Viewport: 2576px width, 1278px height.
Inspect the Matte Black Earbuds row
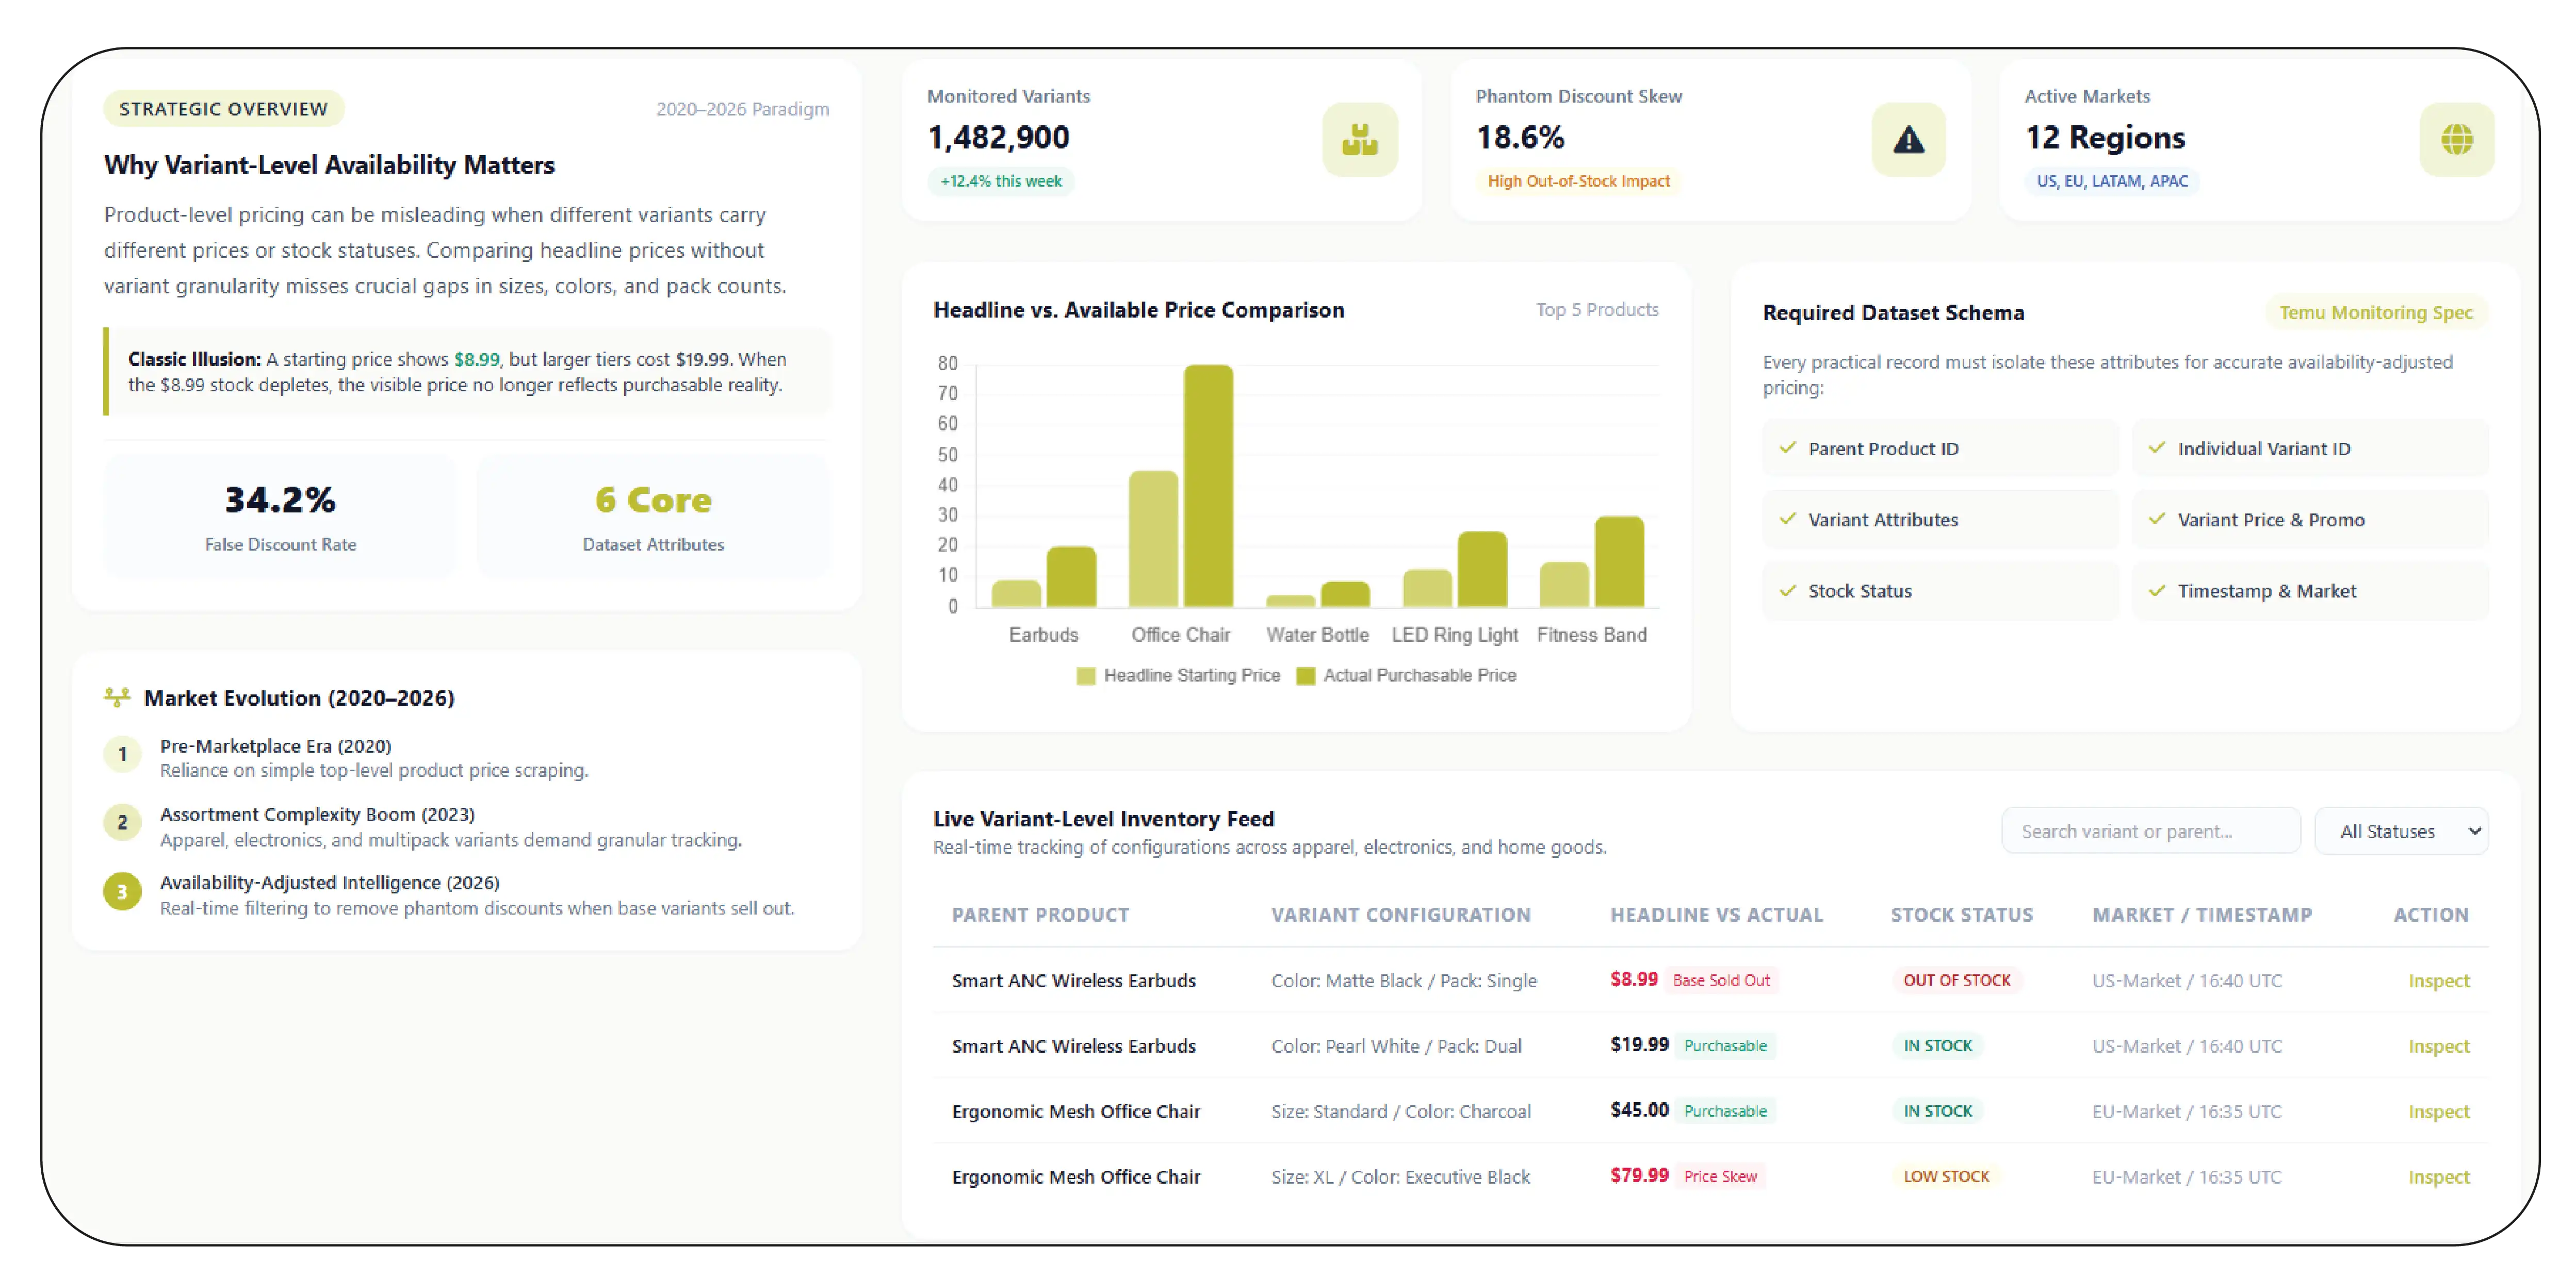tap(2438, 980)
